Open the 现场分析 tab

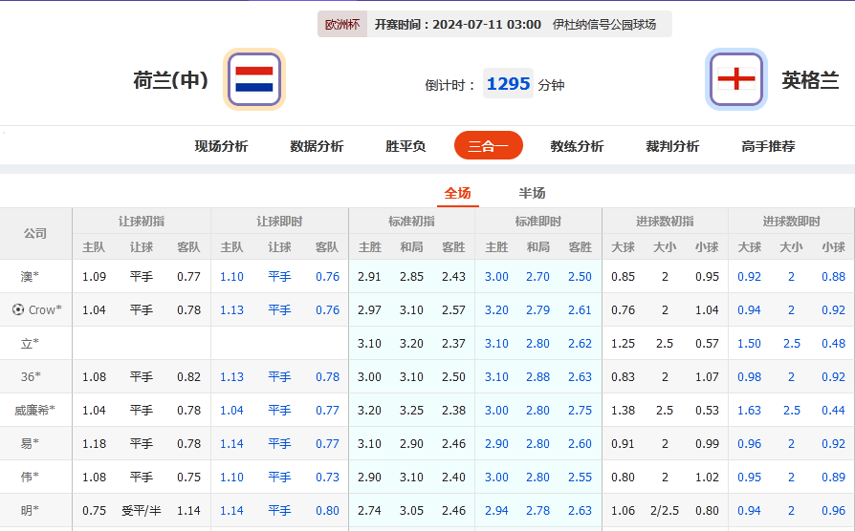coord(221,146)
